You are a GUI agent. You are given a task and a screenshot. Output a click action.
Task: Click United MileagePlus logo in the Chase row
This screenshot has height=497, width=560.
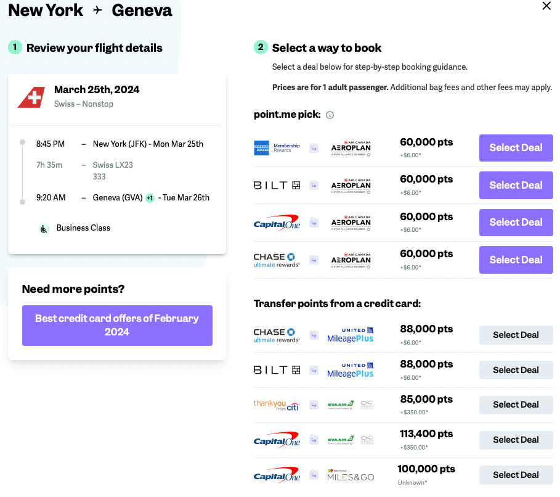(351, 335)
